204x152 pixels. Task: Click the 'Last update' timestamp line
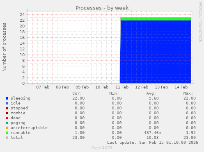153,143
